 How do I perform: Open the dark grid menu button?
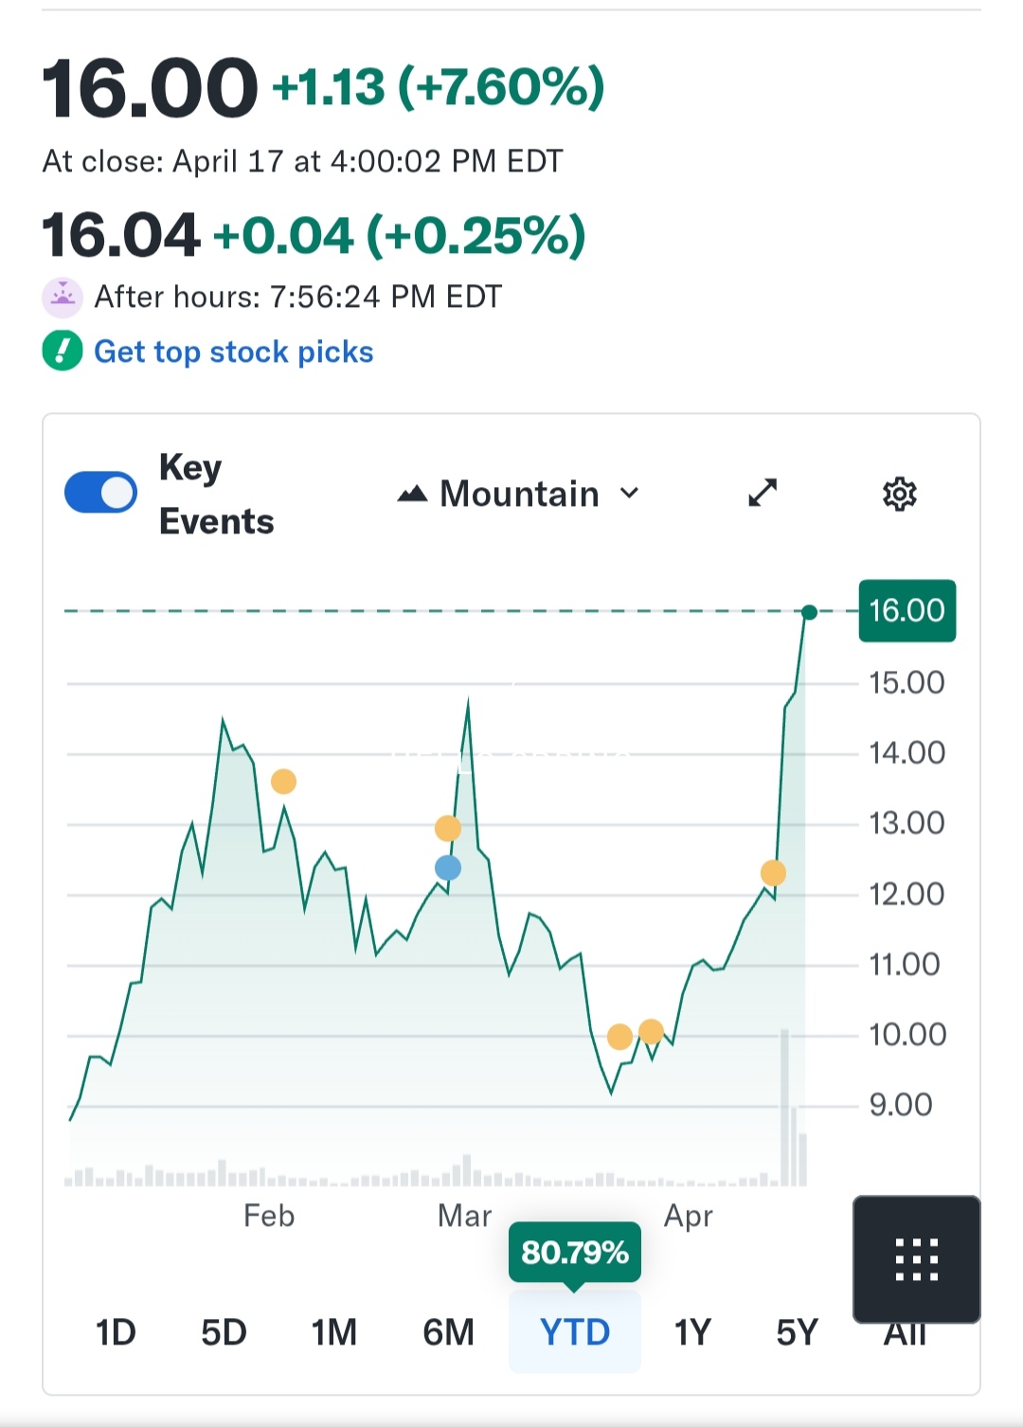(916, 1259)
